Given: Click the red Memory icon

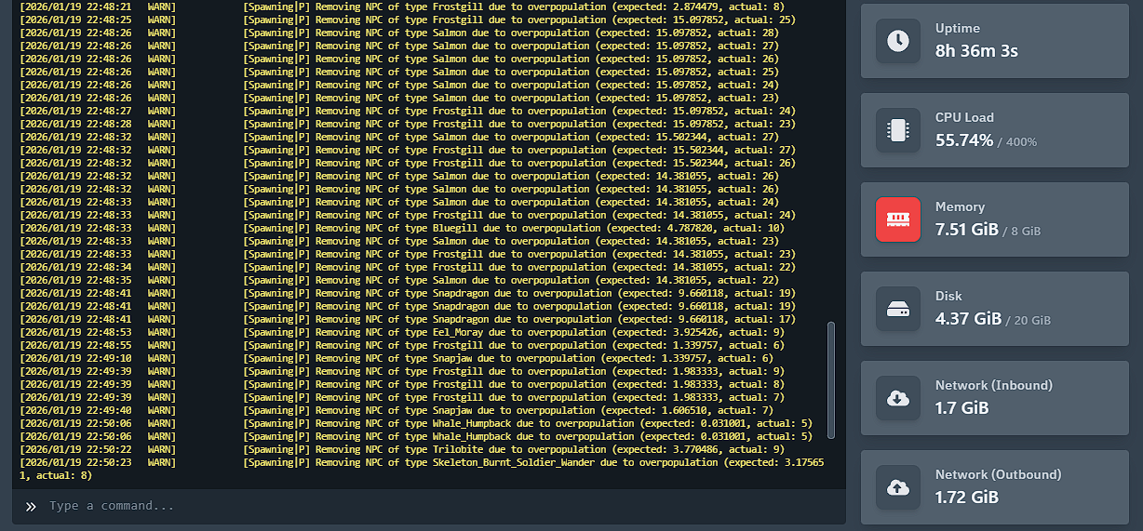Looking at the screenshot, I should pos(898,219).
